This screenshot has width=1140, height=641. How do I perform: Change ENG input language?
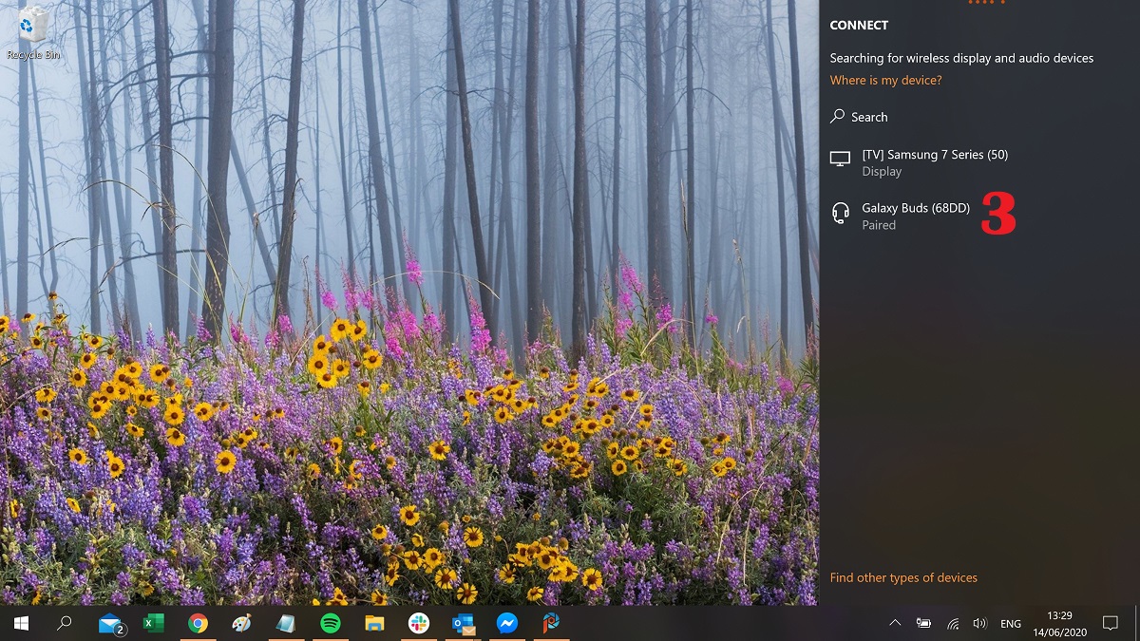(1011, 624)
